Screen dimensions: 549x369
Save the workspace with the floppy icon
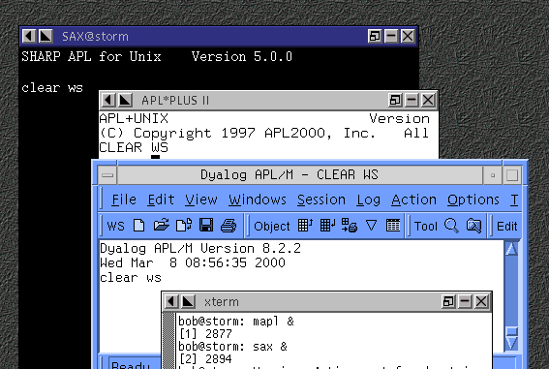206,226
